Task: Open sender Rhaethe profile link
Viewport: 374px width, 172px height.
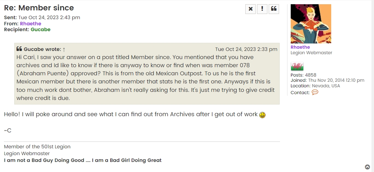Action: pos(30,23)
